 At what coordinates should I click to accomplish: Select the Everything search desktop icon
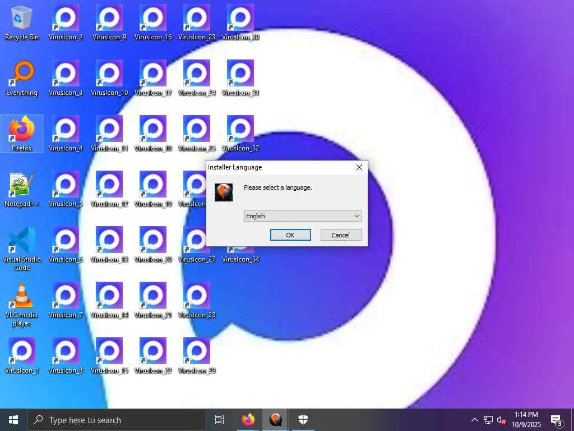click(x=22, y=79)
